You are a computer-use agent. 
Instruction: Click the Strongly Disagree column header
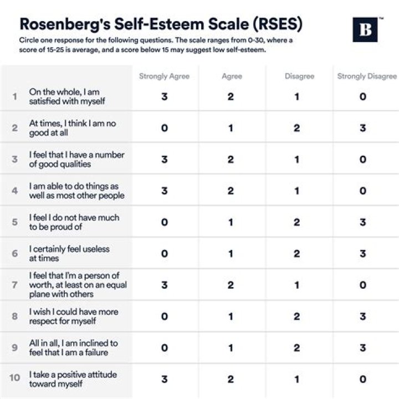(367, 76)
